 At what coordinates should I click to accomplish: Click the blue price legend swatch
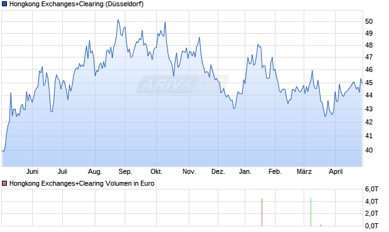4,4
